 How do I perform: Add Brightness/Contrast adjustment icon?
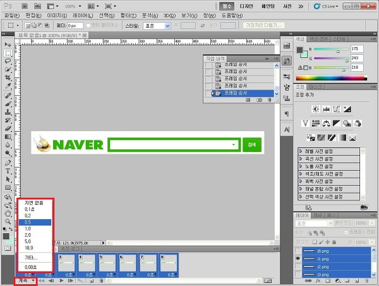[316, 109]
